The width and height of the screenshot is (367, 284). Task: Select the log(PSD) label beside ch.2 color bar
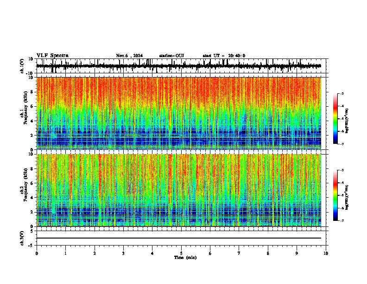click(x=347, y=197)
